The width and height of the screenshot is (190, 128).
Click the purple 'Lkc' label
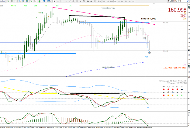coord(184,65)
